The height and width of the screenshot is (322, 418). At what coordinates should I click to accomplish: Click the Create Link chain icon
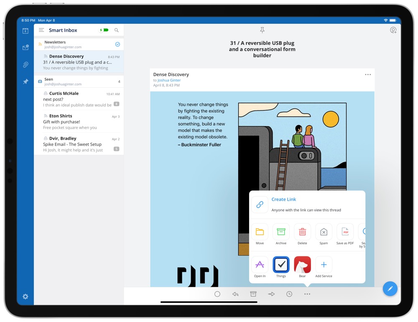coord(260,204)
